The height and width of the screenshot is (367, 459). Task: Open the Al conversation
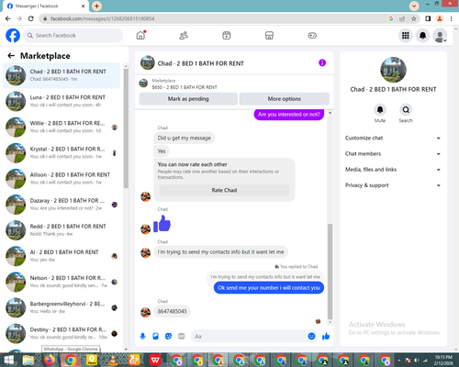click(62, 256)
